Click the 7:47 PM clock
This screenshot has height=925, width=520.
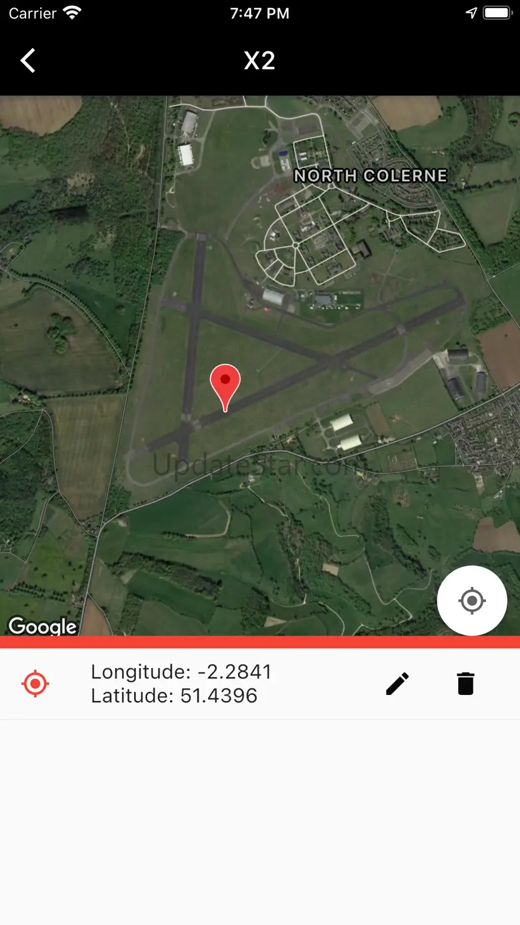(259, 13)
